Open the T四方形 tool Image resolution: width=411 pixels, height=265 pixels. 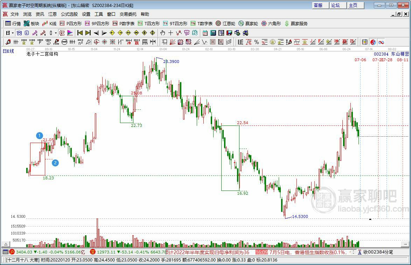(x=149, y=23)
